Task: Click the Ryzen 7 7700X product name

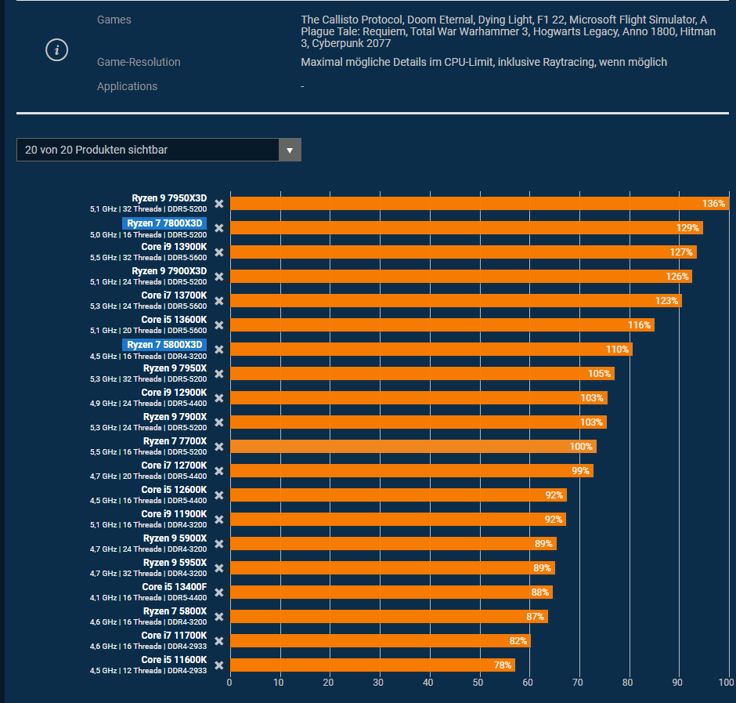Action: click(175, 441)
